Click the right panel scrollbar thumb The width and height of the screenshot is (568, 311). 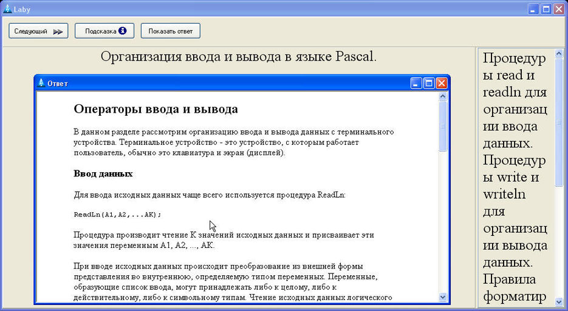pos(559,122)
